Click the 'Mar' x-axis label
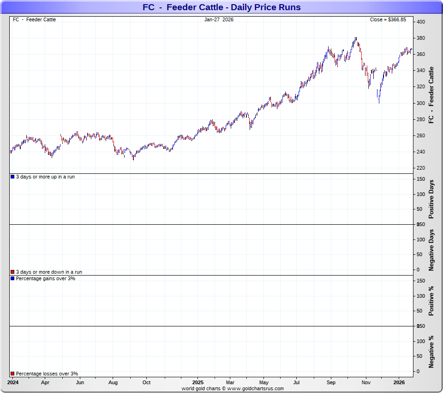 [230, 382]
